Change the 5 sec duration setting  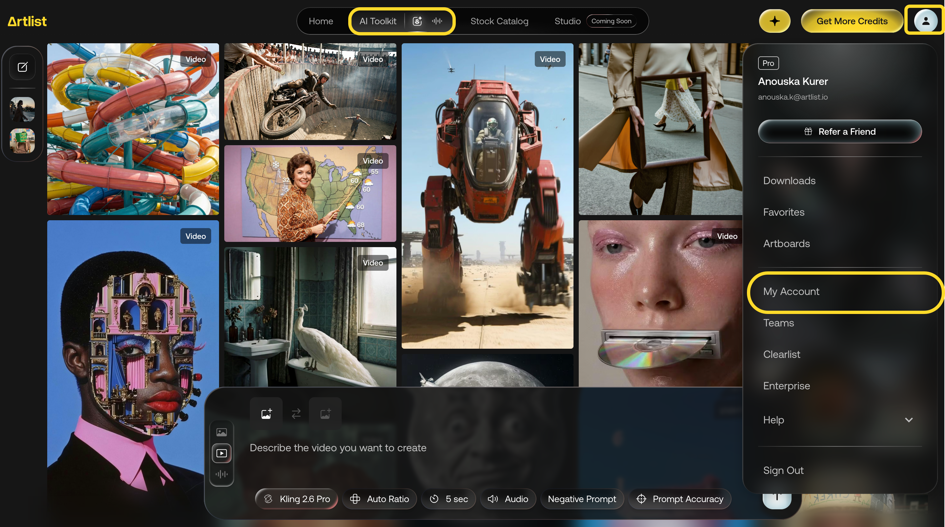click(x=448, y=498)
